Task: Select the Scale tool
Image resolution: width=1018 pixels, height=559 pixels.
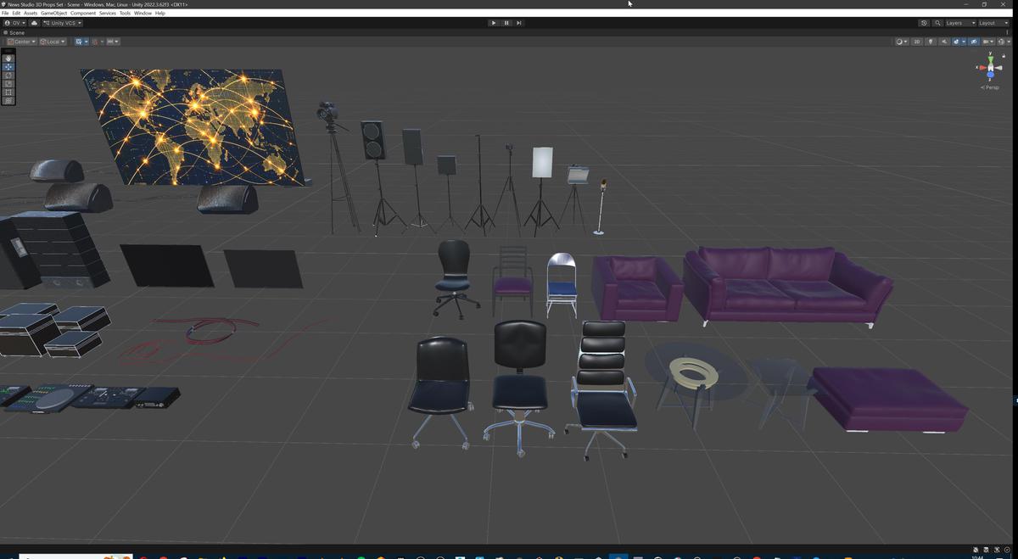Action: pyautogui.click(x=8, y=83)
